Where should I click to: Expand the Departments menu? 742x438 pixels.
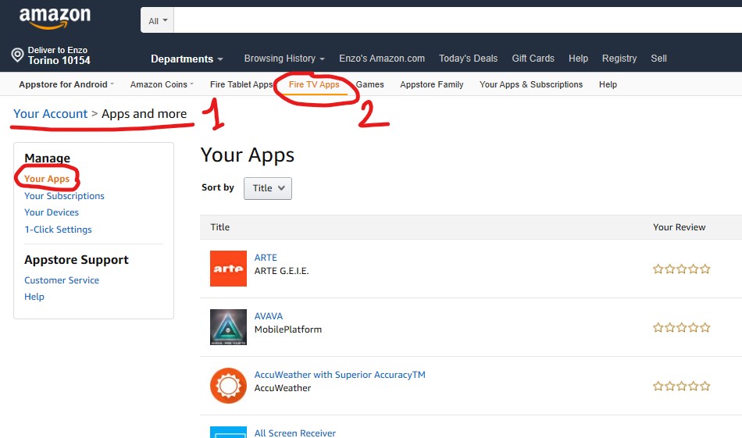187,59
